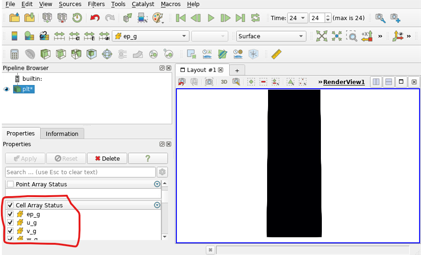This screenshot has height=255, width=421.
Task: Open the Filters menu
Action: 96,4
